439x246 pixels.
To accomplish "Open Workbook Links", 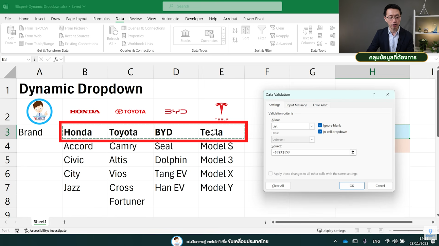I will coord(137,44).
